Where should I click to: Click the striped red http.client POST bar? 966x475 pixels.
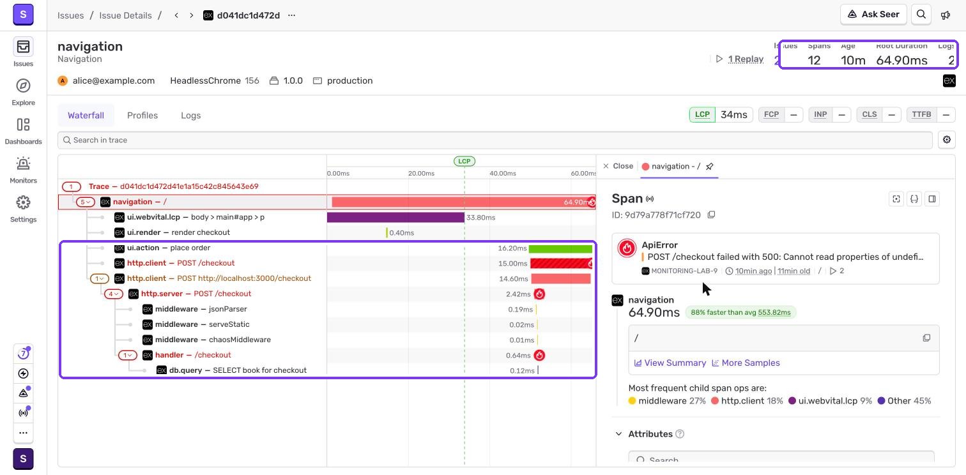(x=561, y=263)
